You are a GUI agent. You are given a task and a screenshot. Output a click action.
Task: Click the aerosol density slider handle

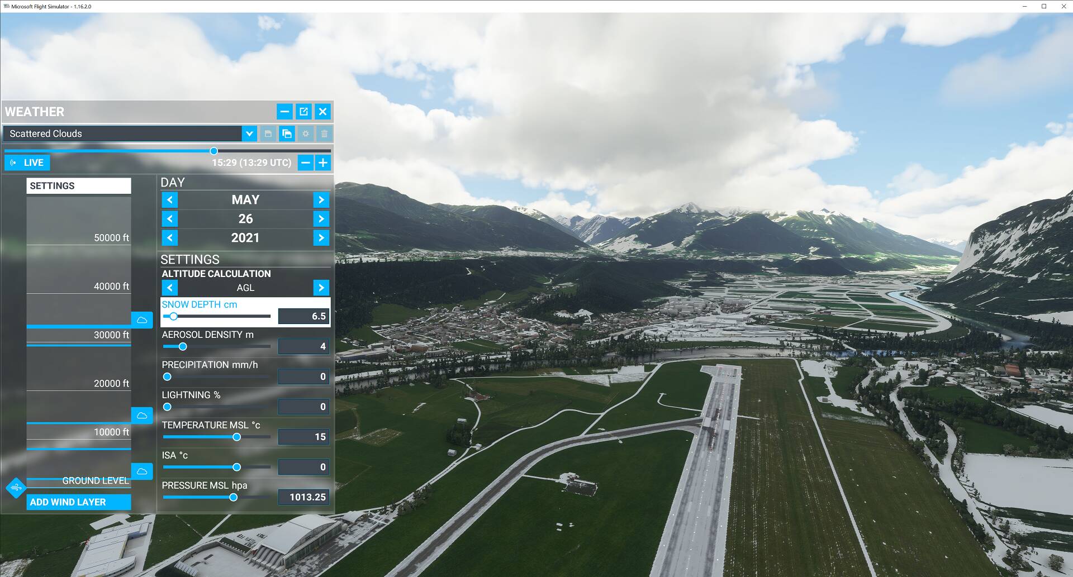(183, 347)
